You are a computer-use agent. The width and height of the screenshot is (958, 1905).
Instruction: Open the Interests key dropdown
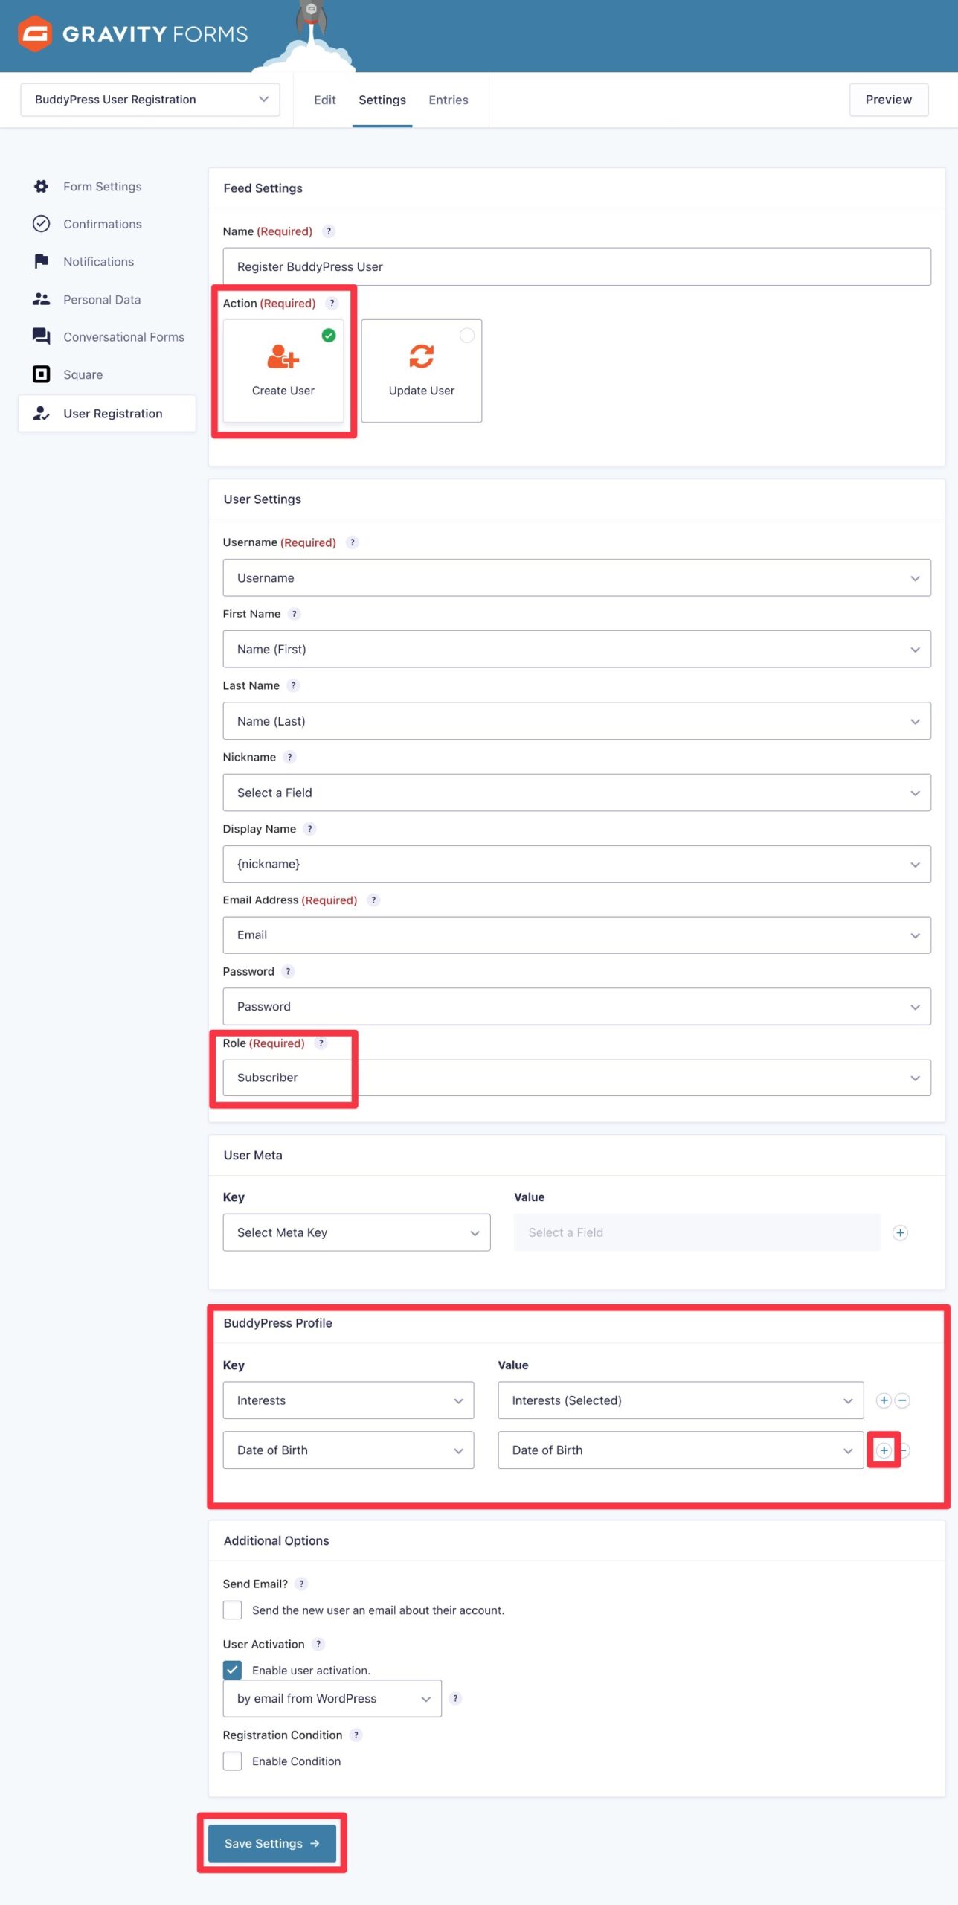tap(349, 1401)
